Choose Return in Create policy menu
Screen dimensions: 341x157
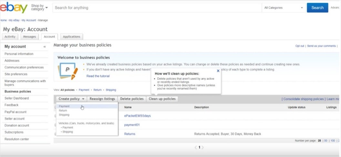point(63,110)
